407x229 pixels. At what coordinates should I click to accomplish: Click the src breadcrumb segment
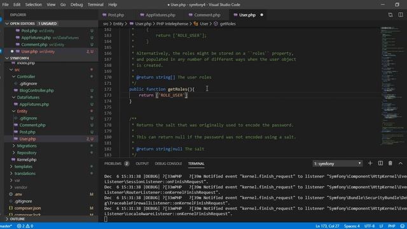[x=106, y=24]
